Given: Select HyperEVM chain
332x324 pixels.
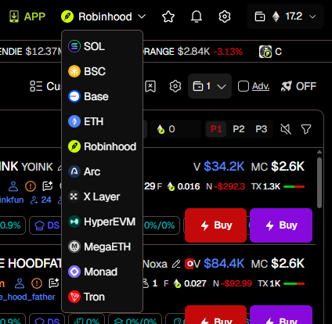Looking at the screenshot, I should 102,221.
